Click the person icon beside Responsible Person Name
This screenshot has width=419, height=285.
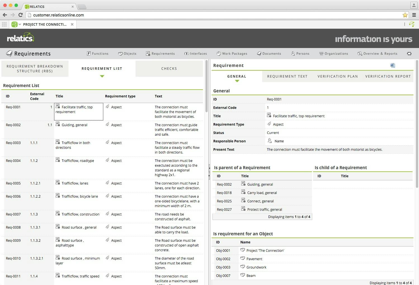click(x=269, y=141)
